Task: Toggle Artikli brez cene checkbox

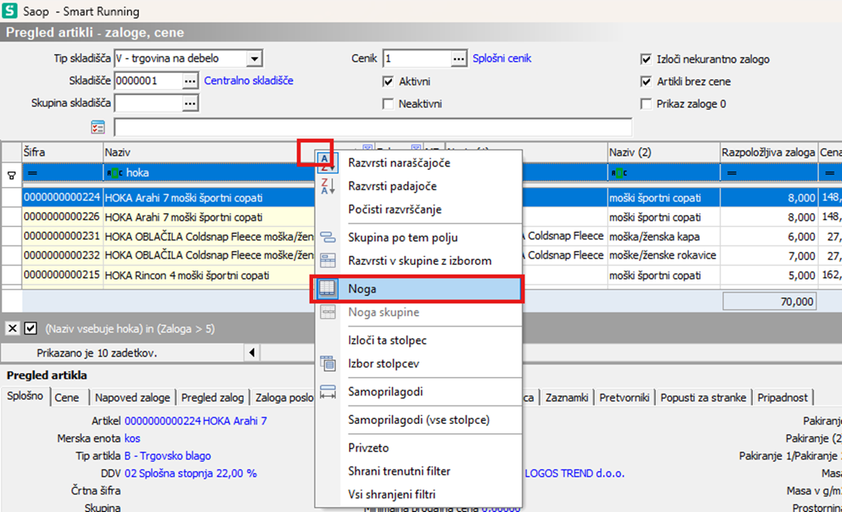Action: point(646,82)
